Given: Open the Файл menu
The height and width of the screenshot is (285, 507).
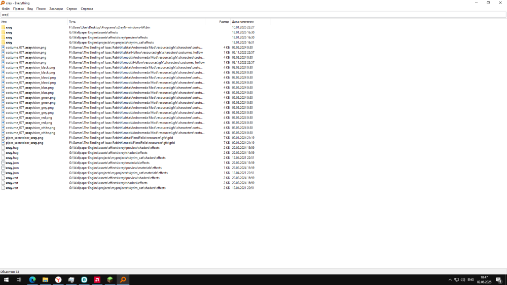Looking at the screenshot, I should pyautogui.click(x=6, y=9).
